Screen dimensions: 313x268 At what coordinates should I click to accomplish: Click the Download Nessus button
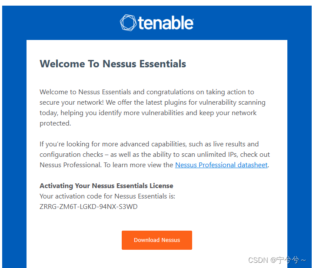coord(157,240)
